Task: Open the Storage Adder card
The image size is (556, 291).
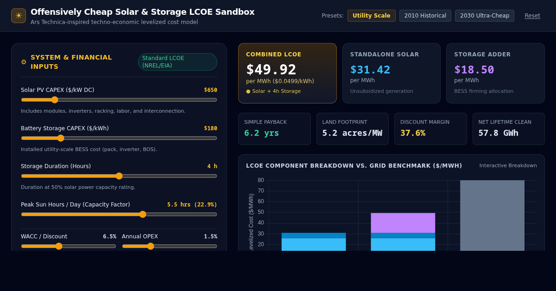Action: (495, 73)
